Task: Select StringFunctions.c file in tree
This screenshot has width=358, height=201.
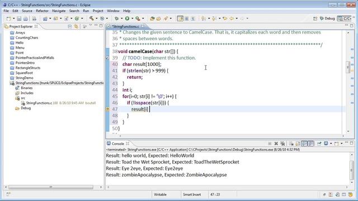Action: tap(39, 103)
